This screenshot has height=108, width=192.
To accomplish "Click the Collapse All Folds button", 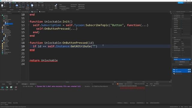I will click(x=81, y=8).
